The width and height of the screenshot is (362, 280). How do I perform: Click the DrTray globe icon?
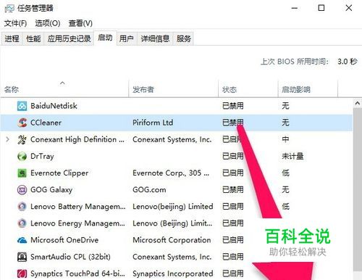tap(22, 156)
